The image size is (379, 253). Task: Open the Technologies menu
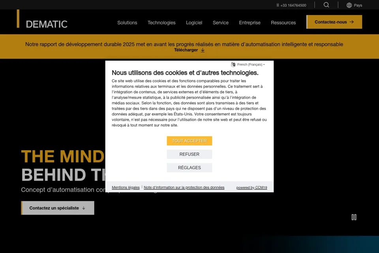161,23
